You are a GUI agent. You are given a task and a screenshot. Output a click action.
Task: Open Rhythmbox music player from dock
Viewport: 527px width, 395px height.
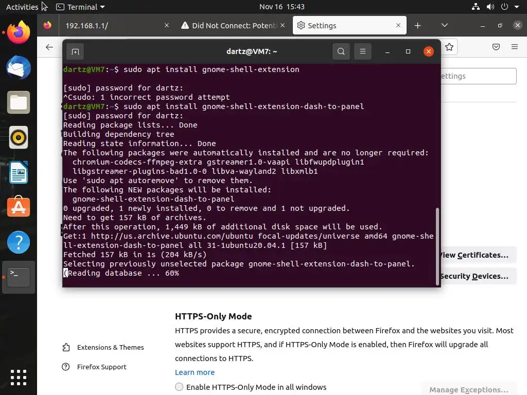[x=19, y=137]
